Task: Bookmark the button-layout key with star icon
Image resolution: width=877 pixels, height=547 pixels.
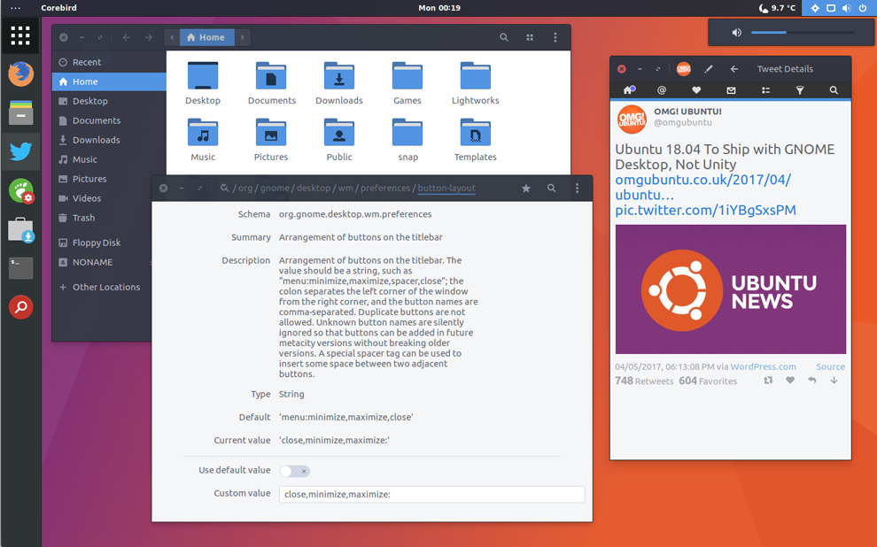Action: pos(526,189)
